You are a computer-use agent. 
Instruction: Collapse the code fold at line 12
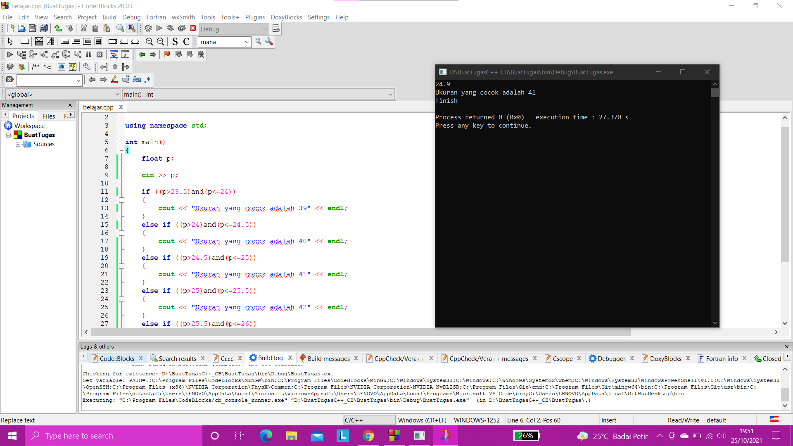[x=122, y=200]
